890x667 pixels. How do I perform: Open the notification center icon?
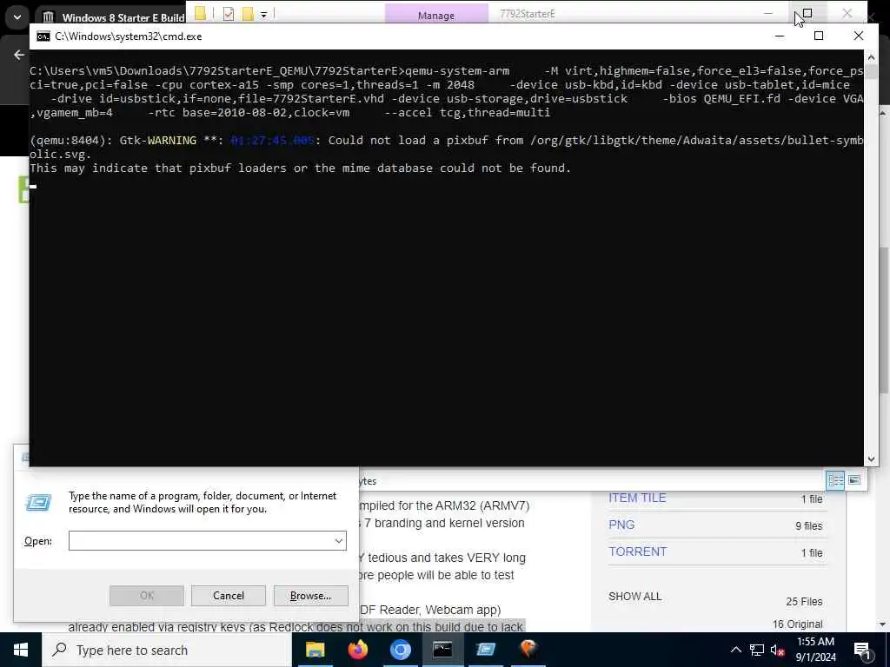(861, 650)
